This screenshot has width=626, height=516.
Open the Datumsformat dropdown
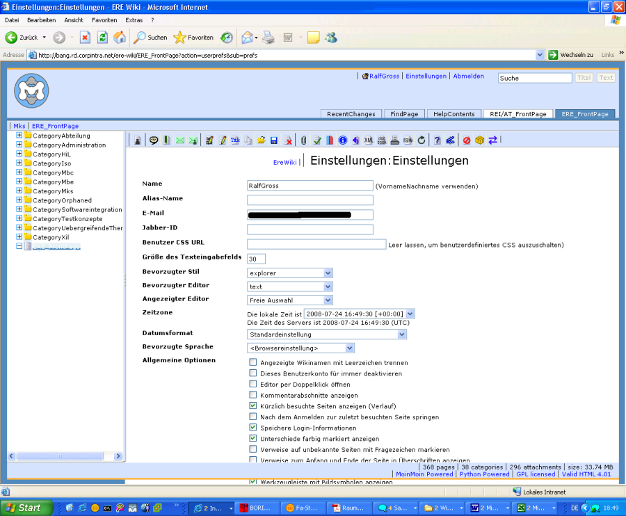tap(327, 334)
